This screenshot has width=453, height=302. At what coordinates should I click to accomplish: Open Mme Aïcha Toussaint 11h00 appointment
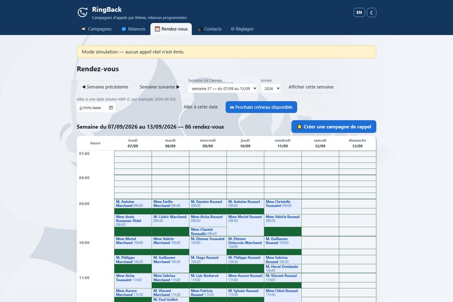pyautogui.click(x=133, y=280)
